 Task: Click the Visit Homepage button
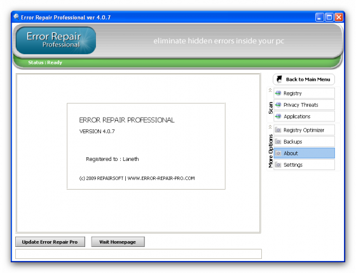point(118,242)
